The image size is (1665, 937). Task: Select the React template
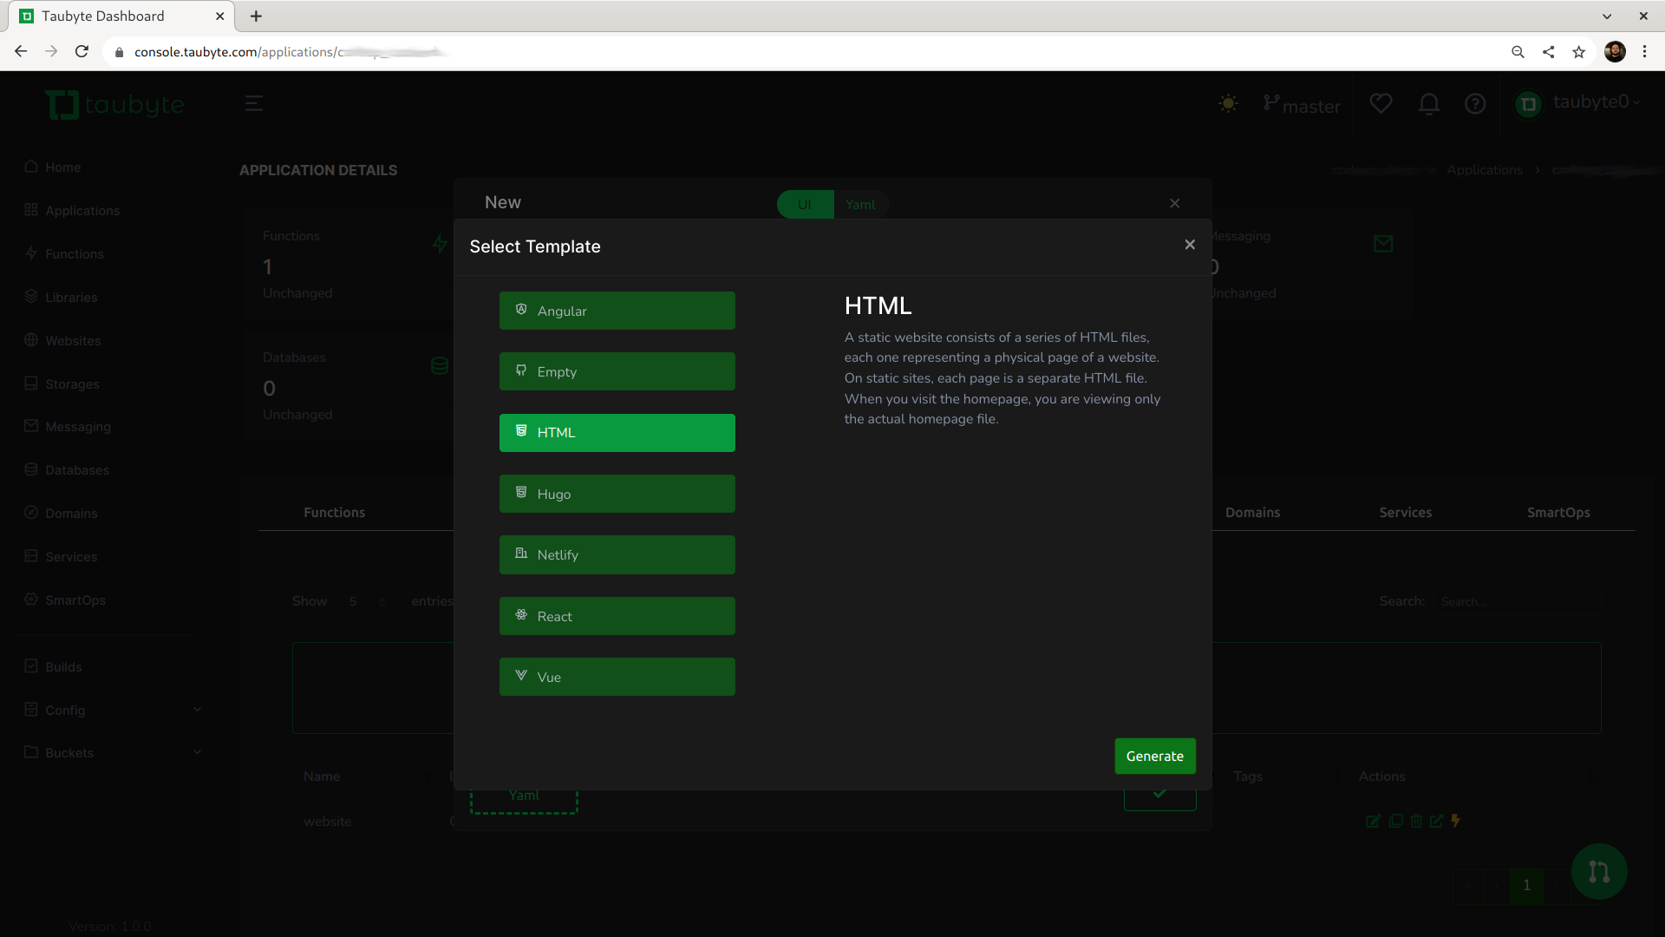[x=617, y=616]
